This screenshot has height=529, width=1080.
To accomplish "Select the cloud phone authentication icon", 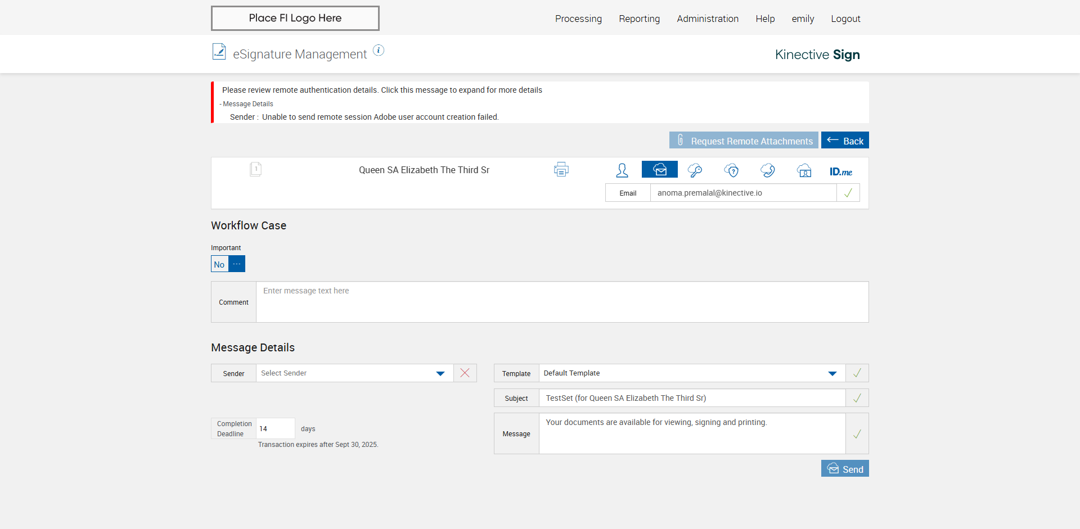I will tap(767, 170).
